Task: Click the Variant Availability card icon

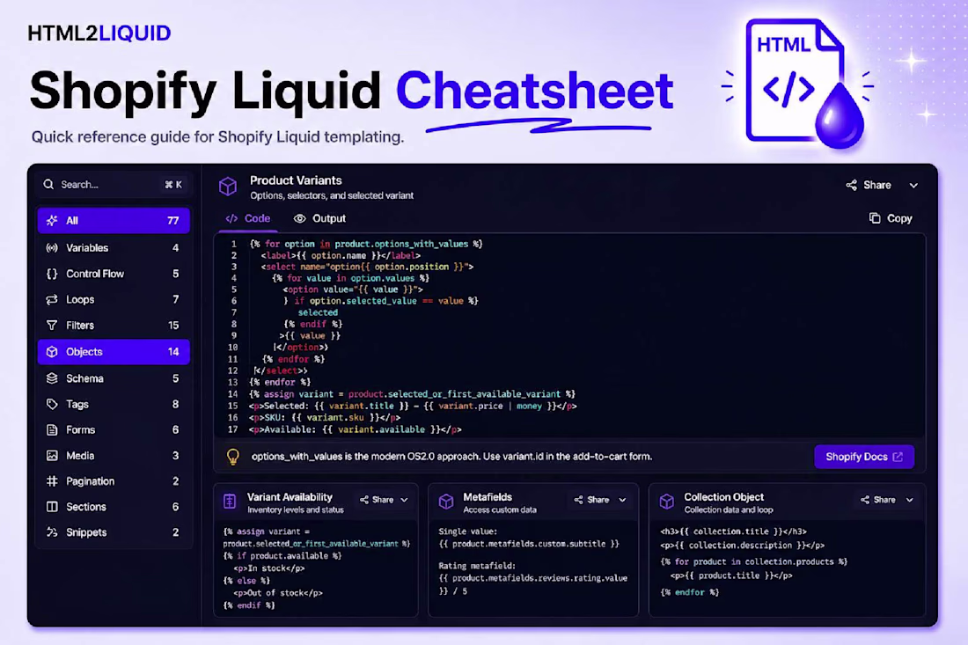Action: pos(230,502)
